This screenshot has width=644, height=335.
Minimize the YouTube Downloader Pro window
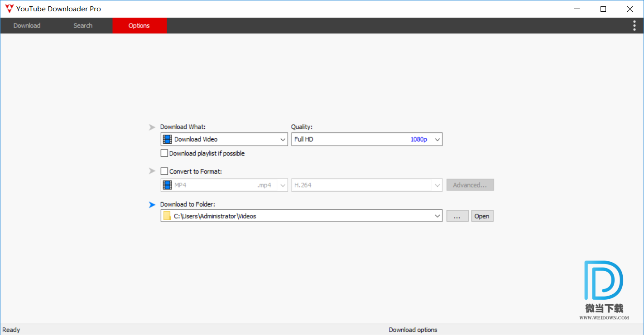coord(577,9)
